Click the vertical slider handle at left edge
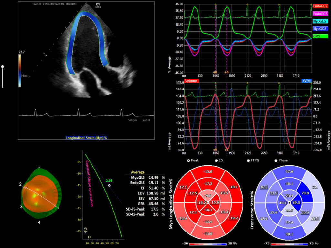This screenshot has height=248, width=331. tap(3, 67)
